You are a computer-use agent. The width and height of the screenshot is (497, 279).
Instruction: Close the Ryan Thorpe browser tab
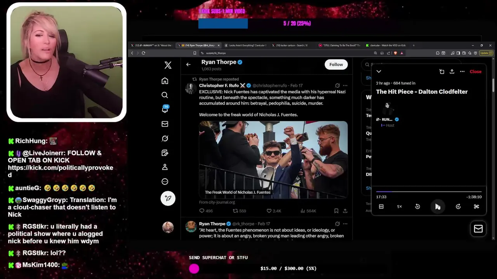coord(219,45)
